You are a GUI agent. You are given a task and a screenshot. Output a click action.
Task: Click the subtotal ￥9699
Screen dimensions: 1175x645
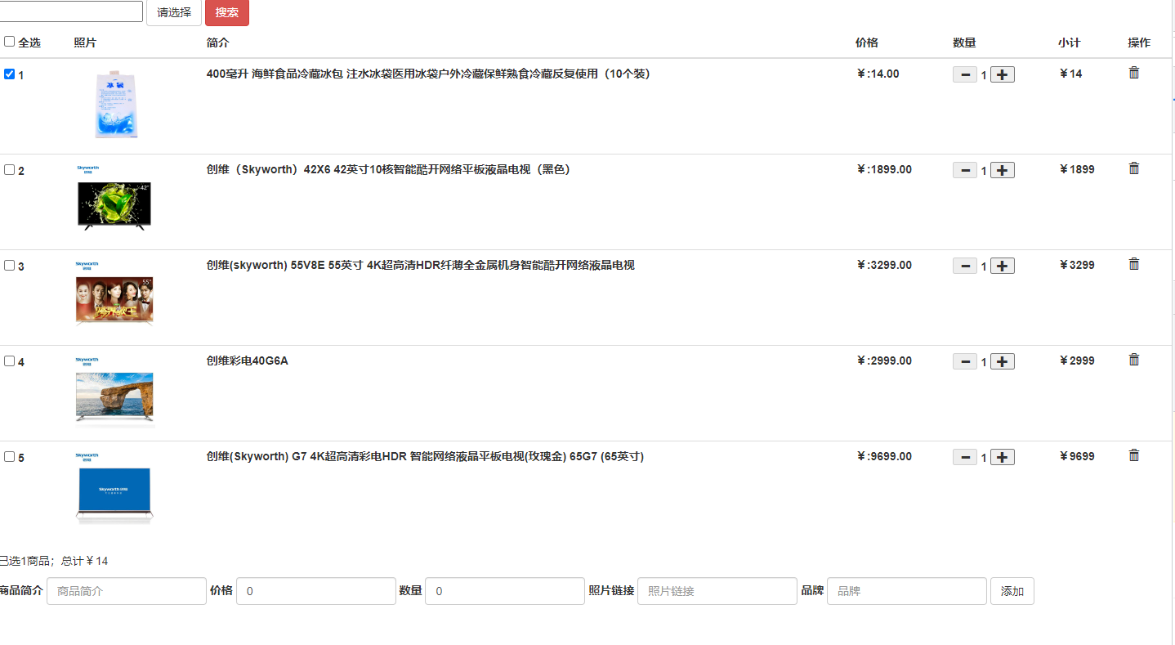(x=1076, y=456)
